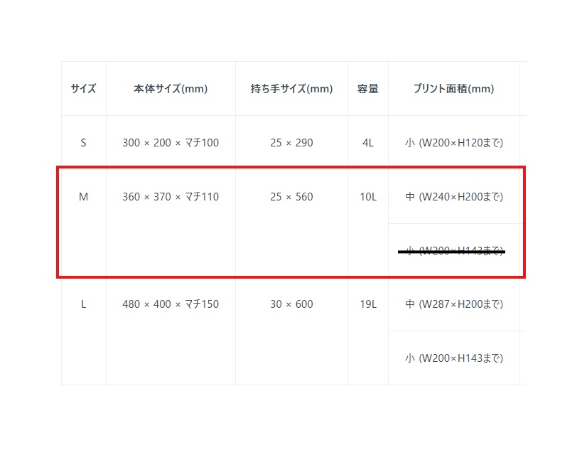
Task: Click the struck-through print area text
Action: click(452, 251)
